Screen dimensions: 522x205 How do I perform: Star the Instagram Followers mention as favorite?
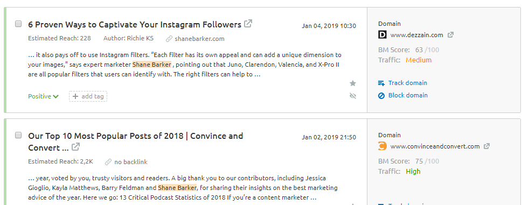tap(353, 83)
